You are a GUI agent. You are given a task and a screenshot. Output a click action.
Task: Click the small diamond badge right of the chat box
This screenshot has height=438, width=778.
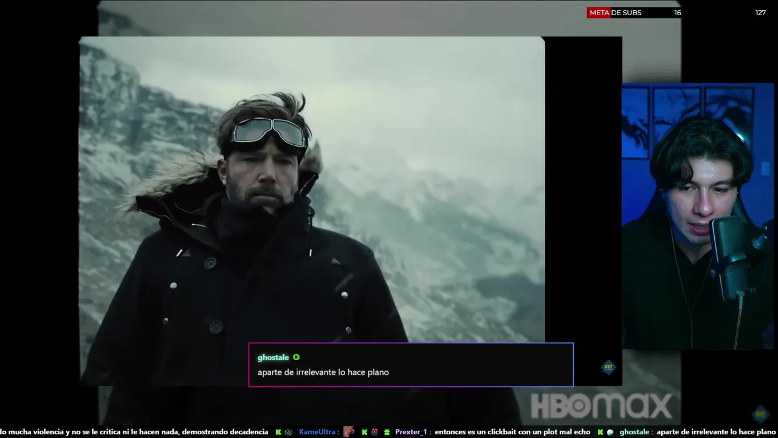pyautogui.click(x=608, y=367)
